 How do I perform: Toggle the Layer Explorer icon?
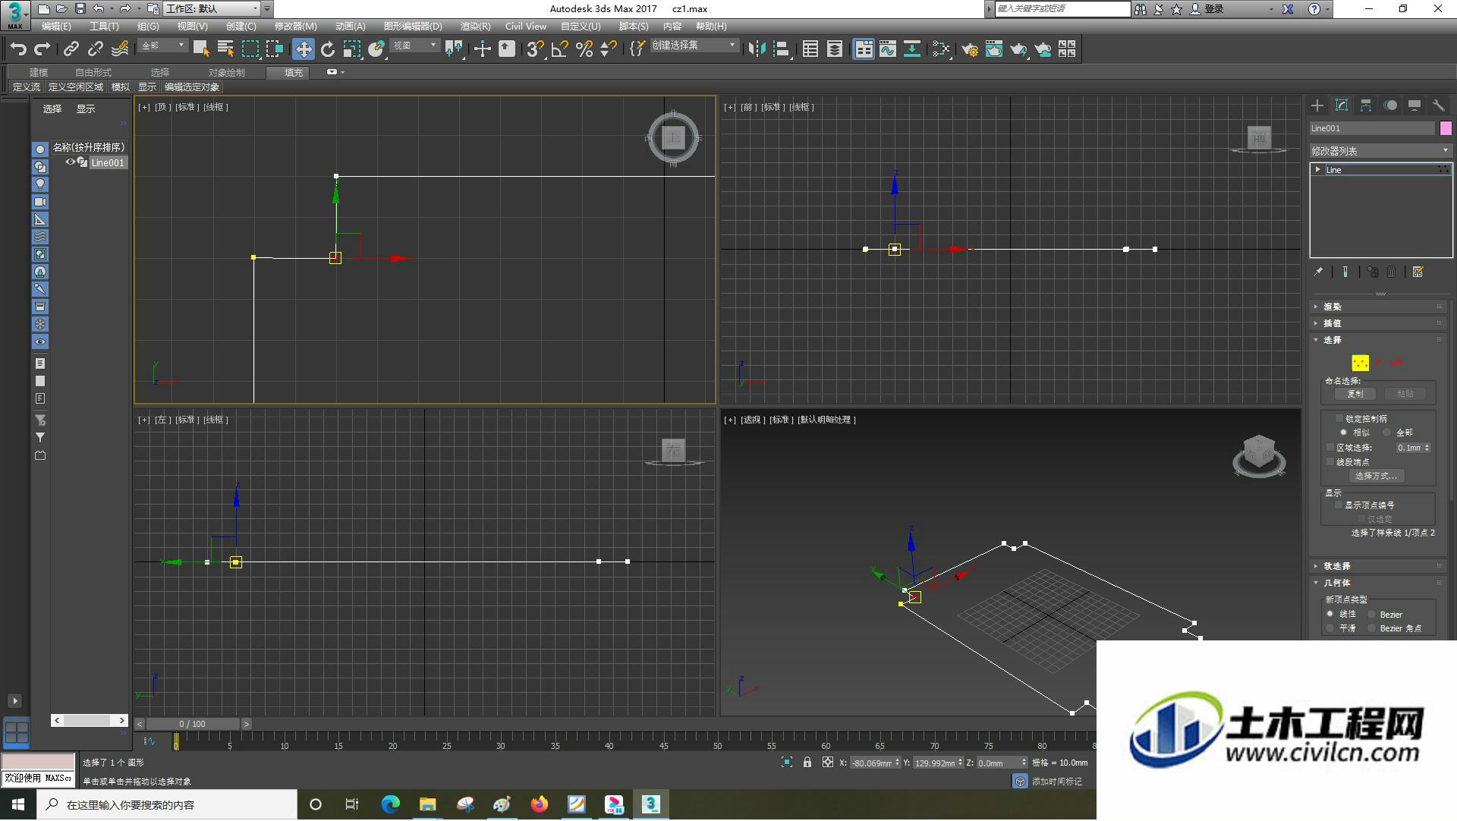[835, 49]
